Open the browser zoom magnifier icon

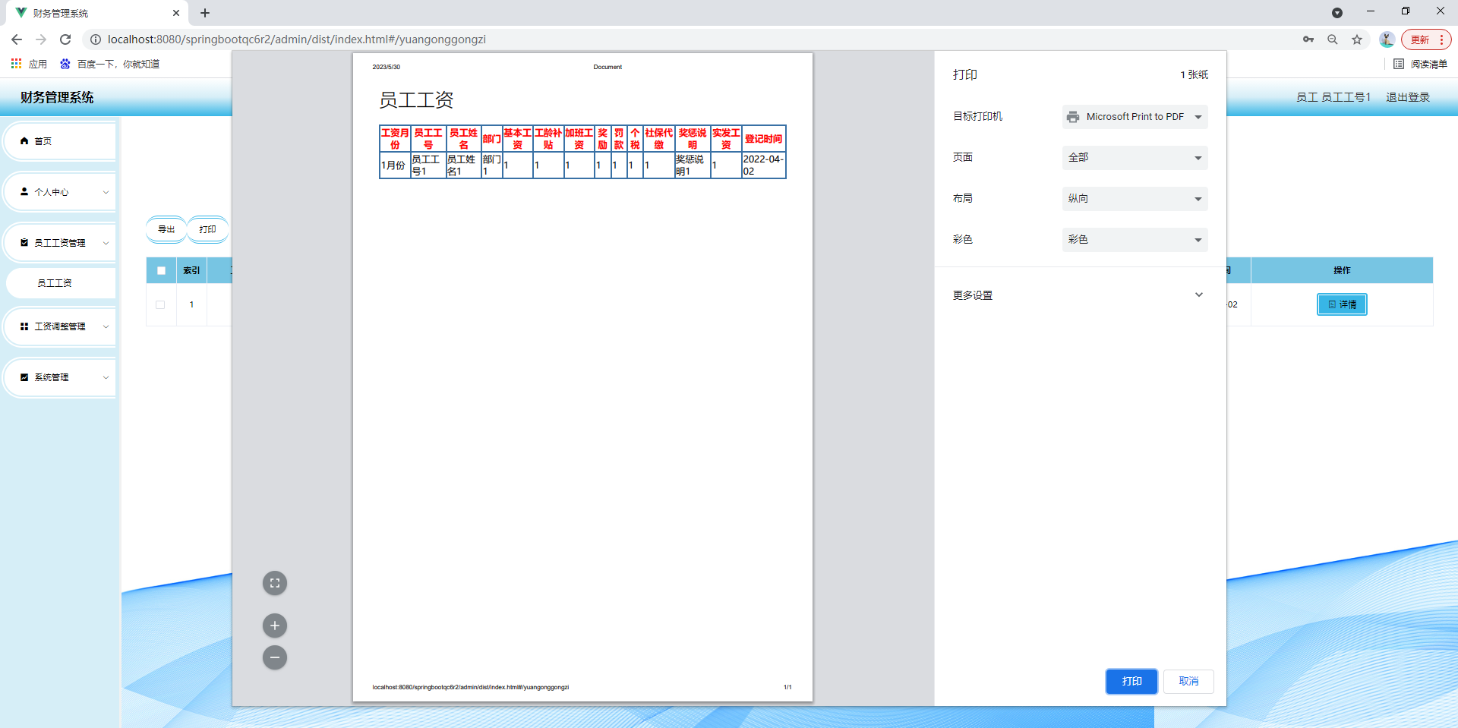pos(1333,39)
